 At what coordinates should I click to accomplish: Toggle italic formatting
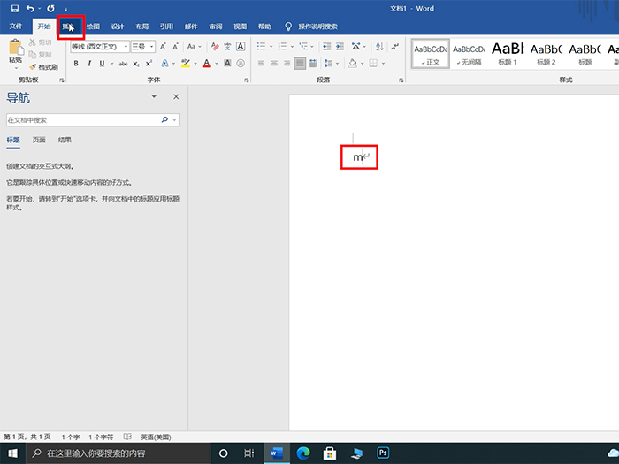89,63
